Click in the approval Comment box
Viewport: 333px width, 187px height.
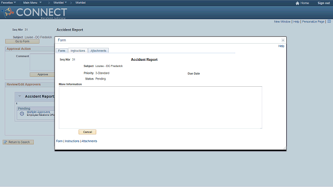(42, 62)
